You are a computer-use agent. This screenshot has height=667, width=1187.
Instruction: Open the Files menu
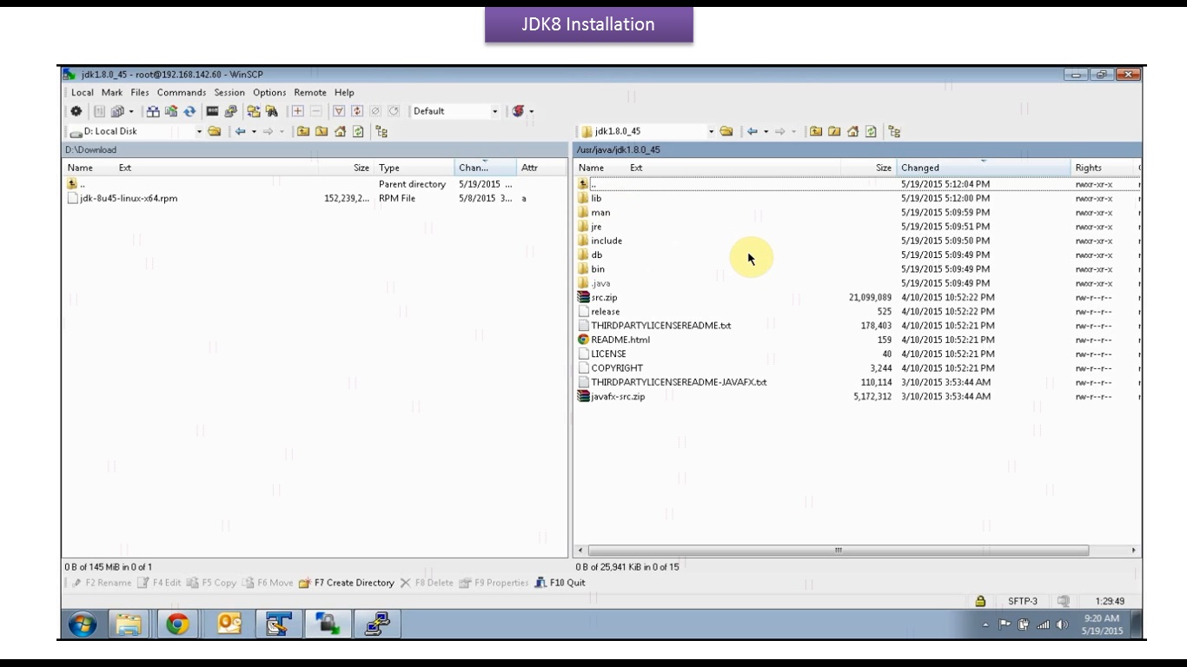tap(140, 92)
